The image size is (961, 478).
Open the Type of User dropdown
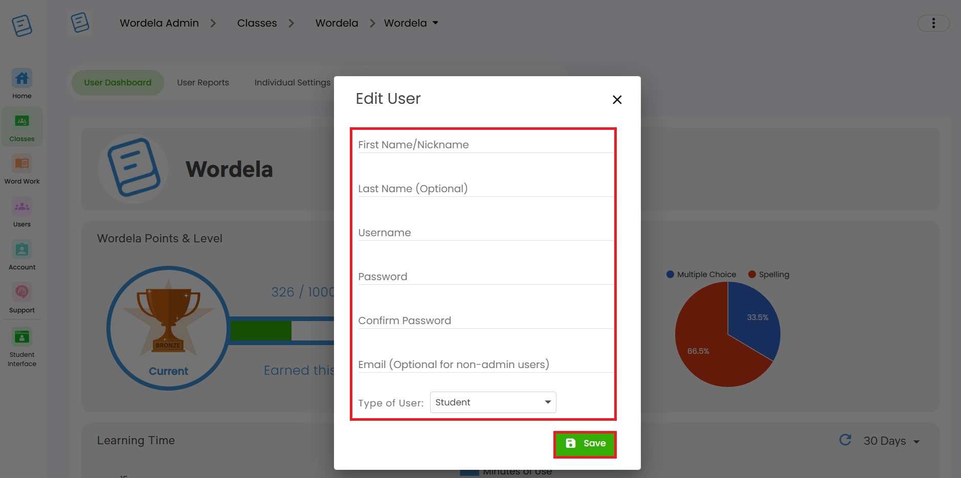pyautogui.click(x=493, y=402)
